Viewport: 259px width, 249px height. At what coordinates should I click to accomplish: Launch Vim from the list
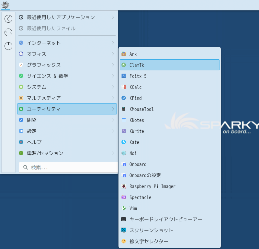point(170,208)
